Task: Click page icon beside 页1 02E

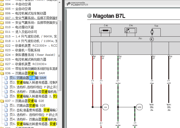Action: (x=6, y=105)
